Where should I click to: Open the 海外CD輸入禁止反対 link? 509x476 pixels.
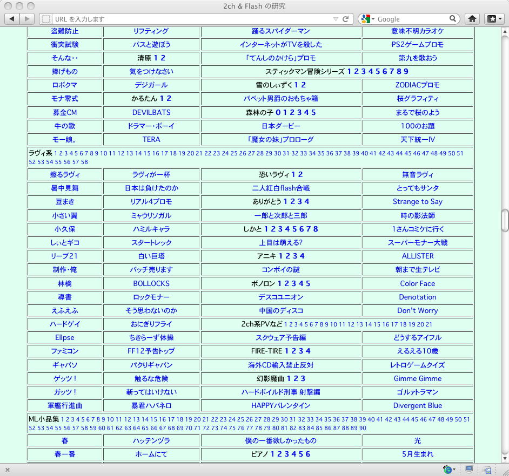coord(281,365)
